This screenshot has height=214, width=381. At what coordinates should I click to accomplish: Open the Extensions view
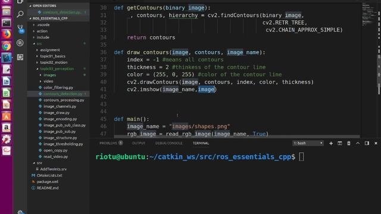20,57
